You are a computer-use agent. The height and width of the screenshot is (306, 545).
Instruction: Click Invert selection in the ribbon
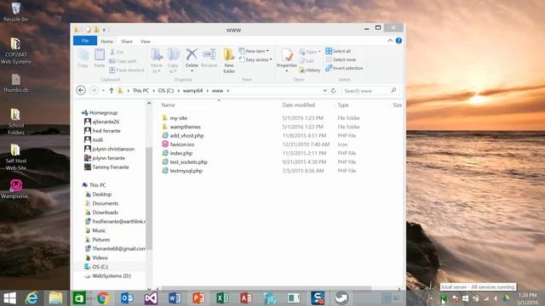click(344, 68)
